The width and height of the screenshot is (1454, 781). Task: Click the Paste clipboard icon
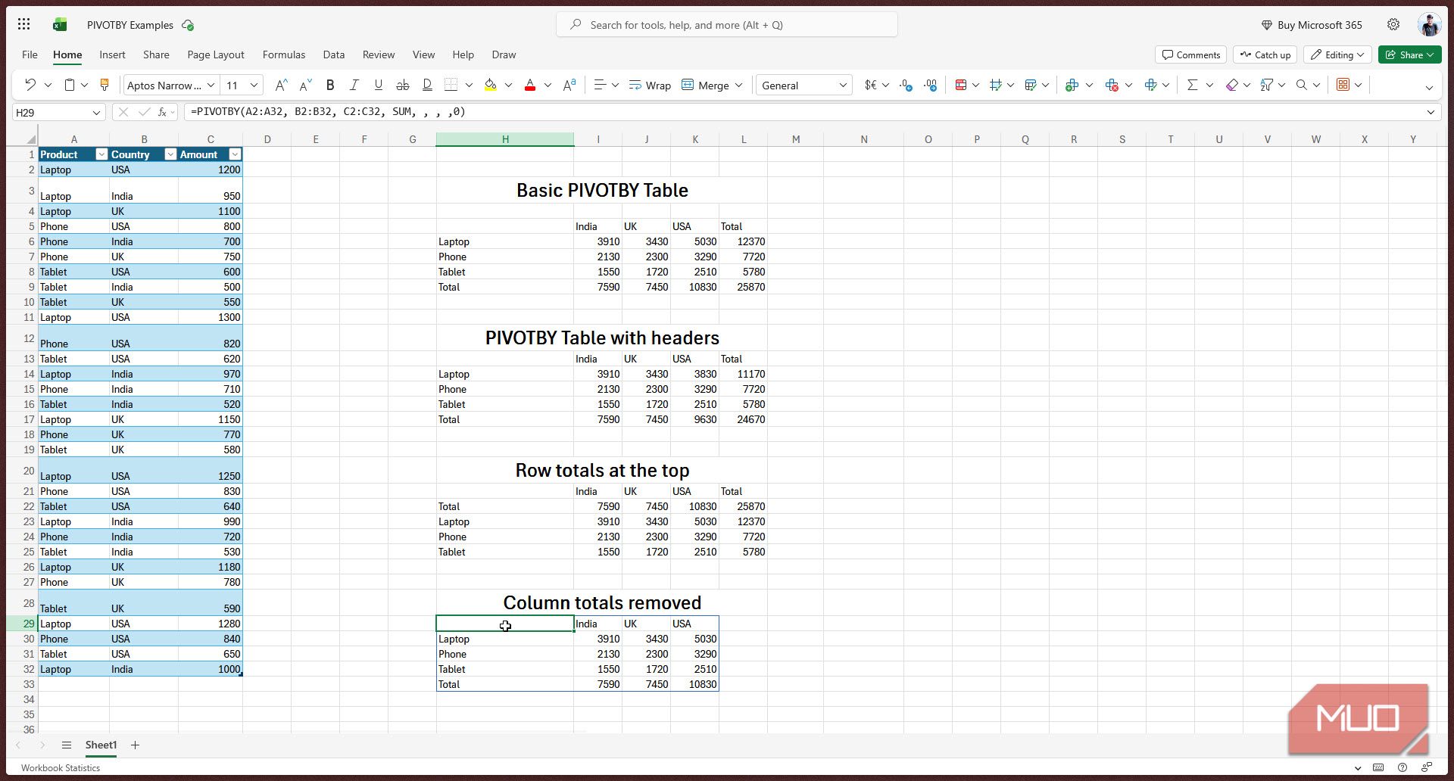click(x=69, y=85)
